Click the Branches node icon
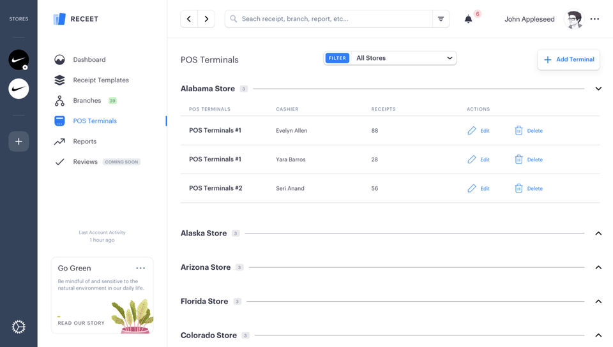Image resolution: width=613 pixels, height=347 pixels. click(59, 101)
